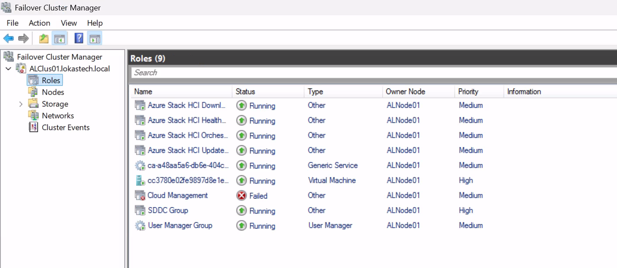Click the Roles (9) pane heading
Image resolution: width=617 pixels, height=268 pixels.
tap(148, 58)
